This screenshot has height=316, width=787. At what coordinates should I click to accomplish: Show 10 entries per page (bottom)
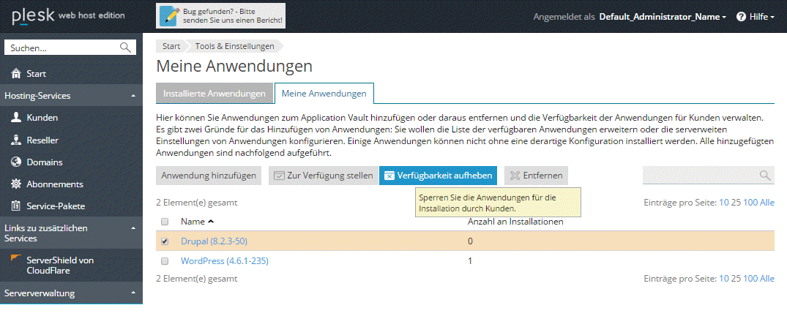pos(724,279)
